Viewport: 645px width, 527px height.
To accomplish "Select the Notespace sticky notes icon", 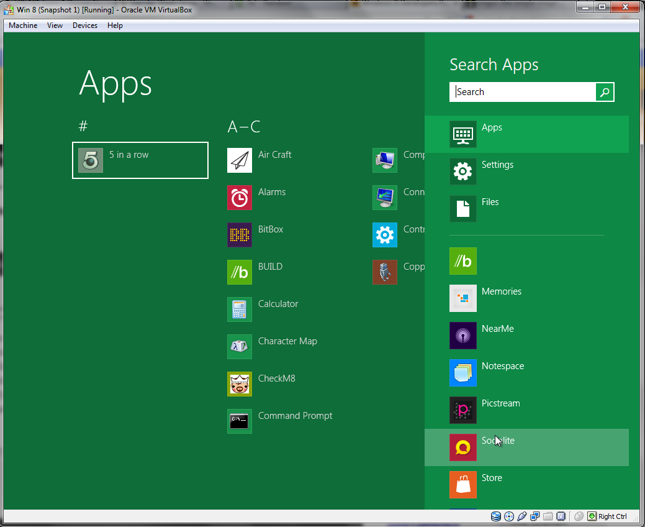I will click(462, 373).
